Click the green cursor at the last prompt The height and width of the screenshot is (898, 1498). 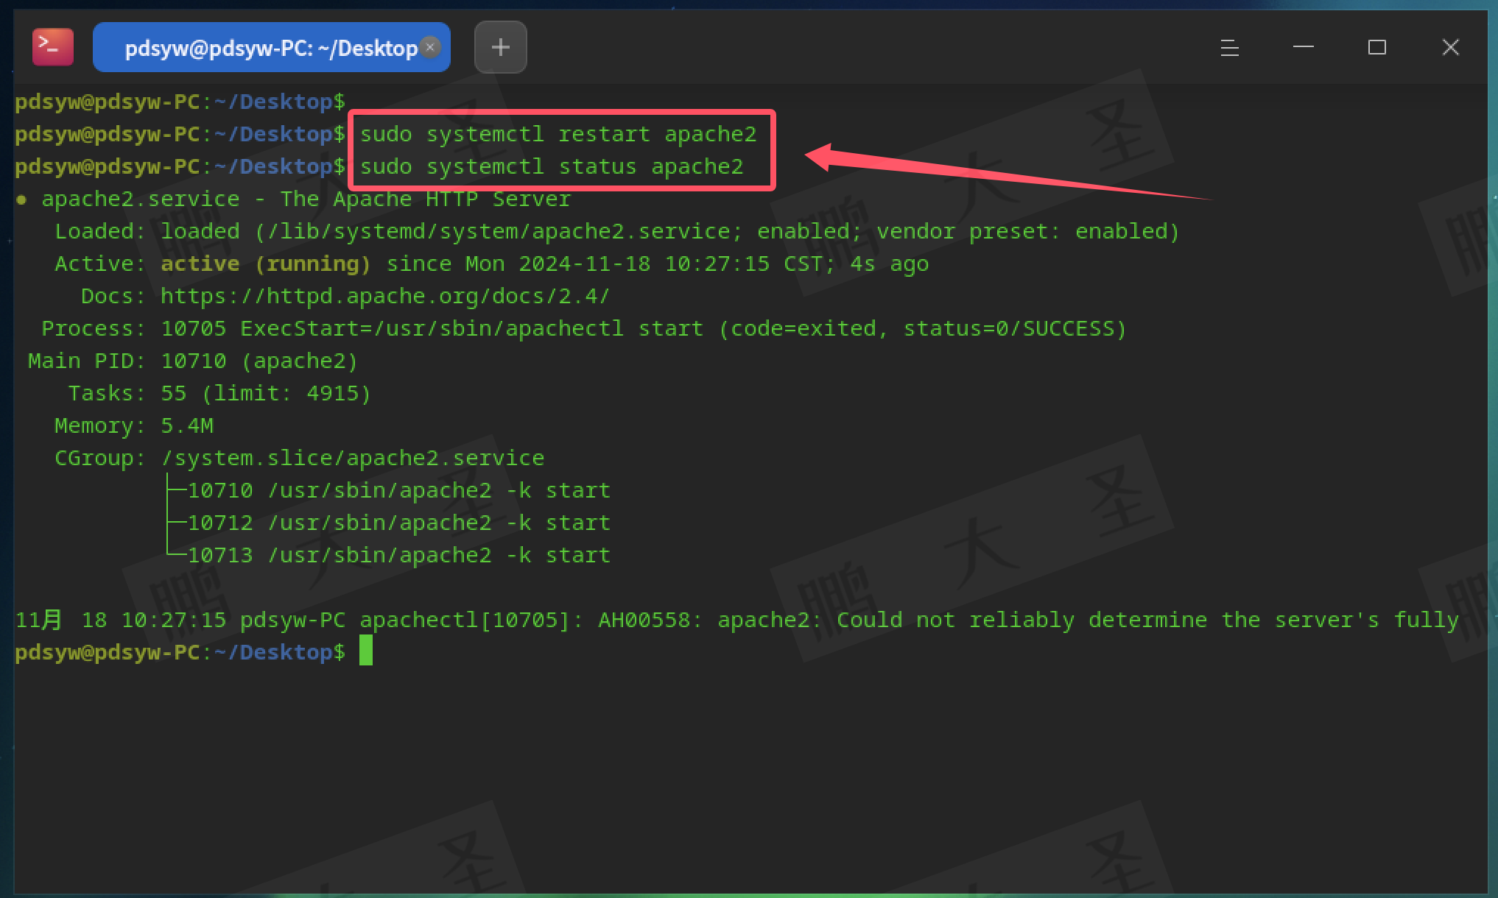(366, 651)
